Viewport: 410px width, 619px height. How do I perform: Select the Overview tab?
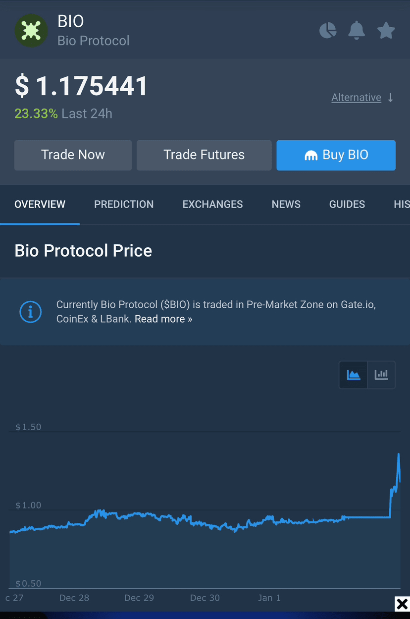click(x=40, y=204)
